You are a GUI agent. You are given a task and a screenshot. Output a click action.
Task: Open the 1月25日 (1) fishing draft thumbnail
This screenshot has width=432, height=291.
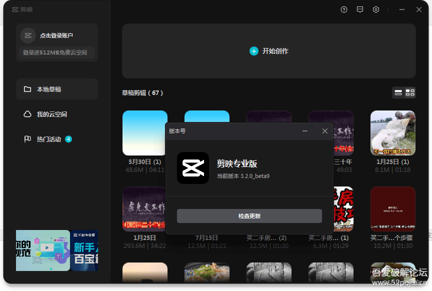point(393,133)
